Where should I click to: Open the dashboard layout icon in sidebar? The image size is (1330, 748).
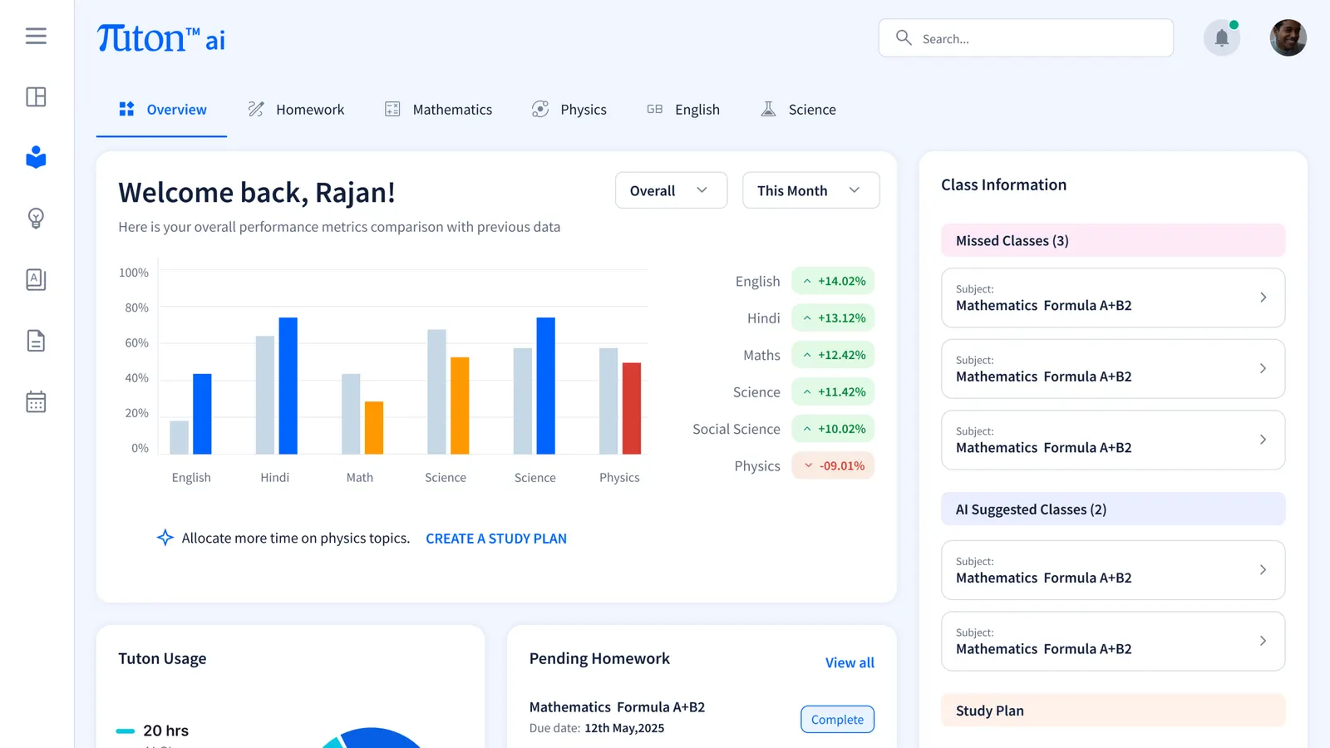(x=36, y=97)
